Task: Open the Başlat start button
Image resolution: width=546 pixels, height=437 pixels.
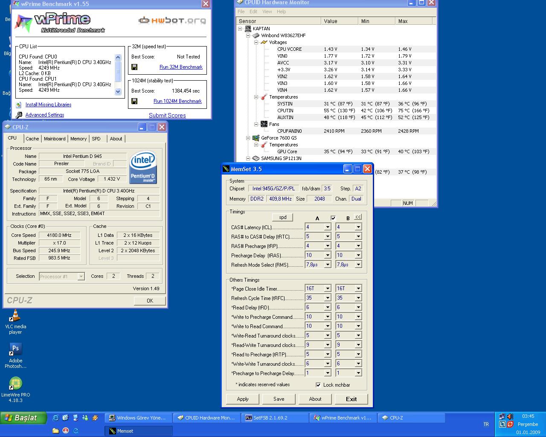Action: (x=24, y=418)
